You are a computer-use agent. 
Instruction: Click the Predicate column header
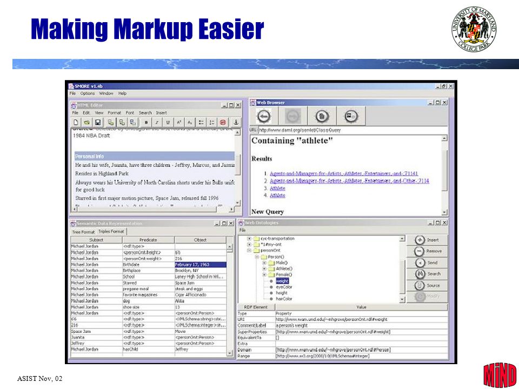click(x=148, y=240)
